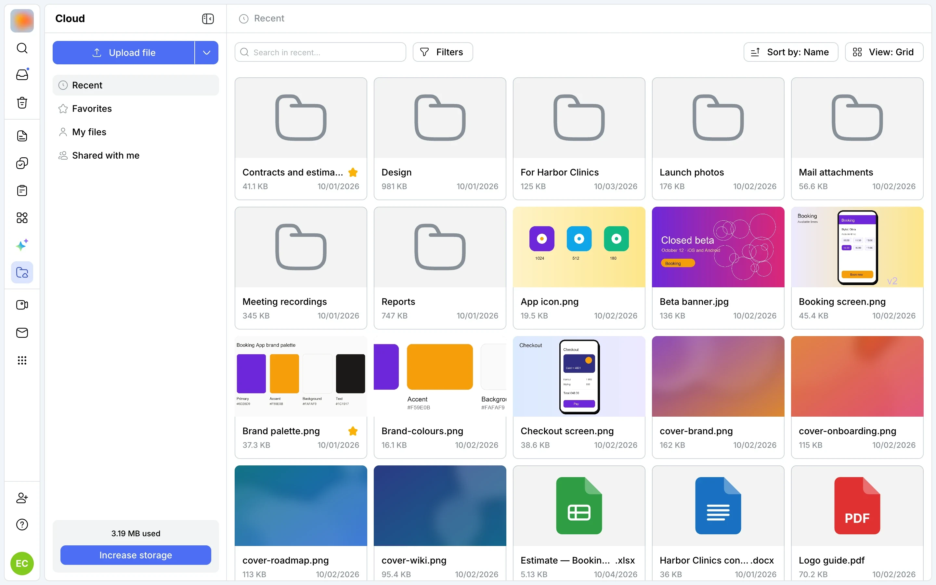Open the Harbor Clinics docx document
The height and width of the screenshot is (585, 936).
[718, 523]
